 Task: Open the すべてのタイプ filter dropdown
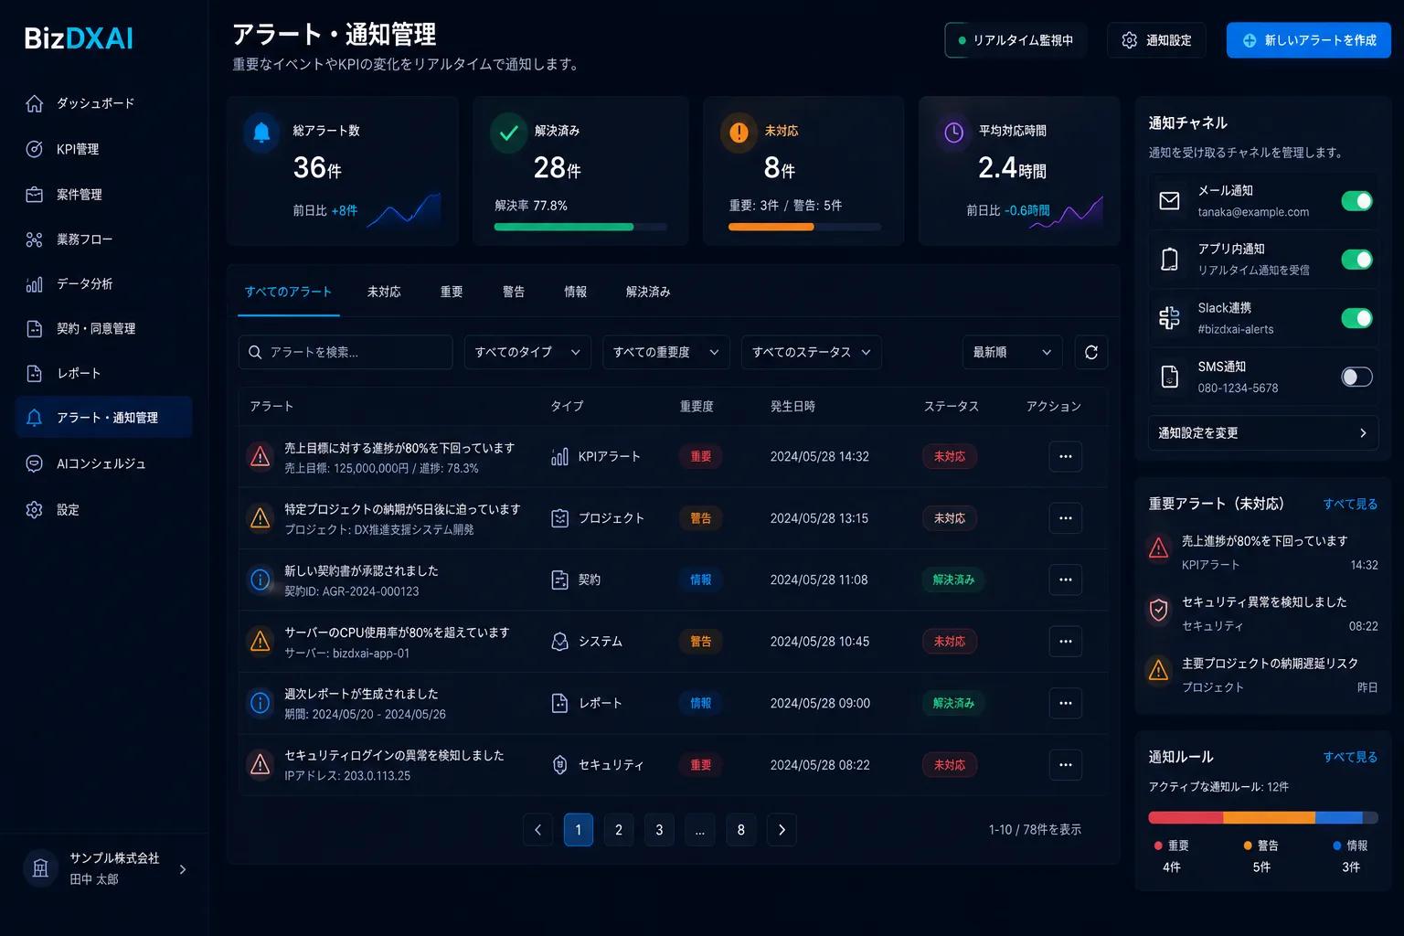527,352
